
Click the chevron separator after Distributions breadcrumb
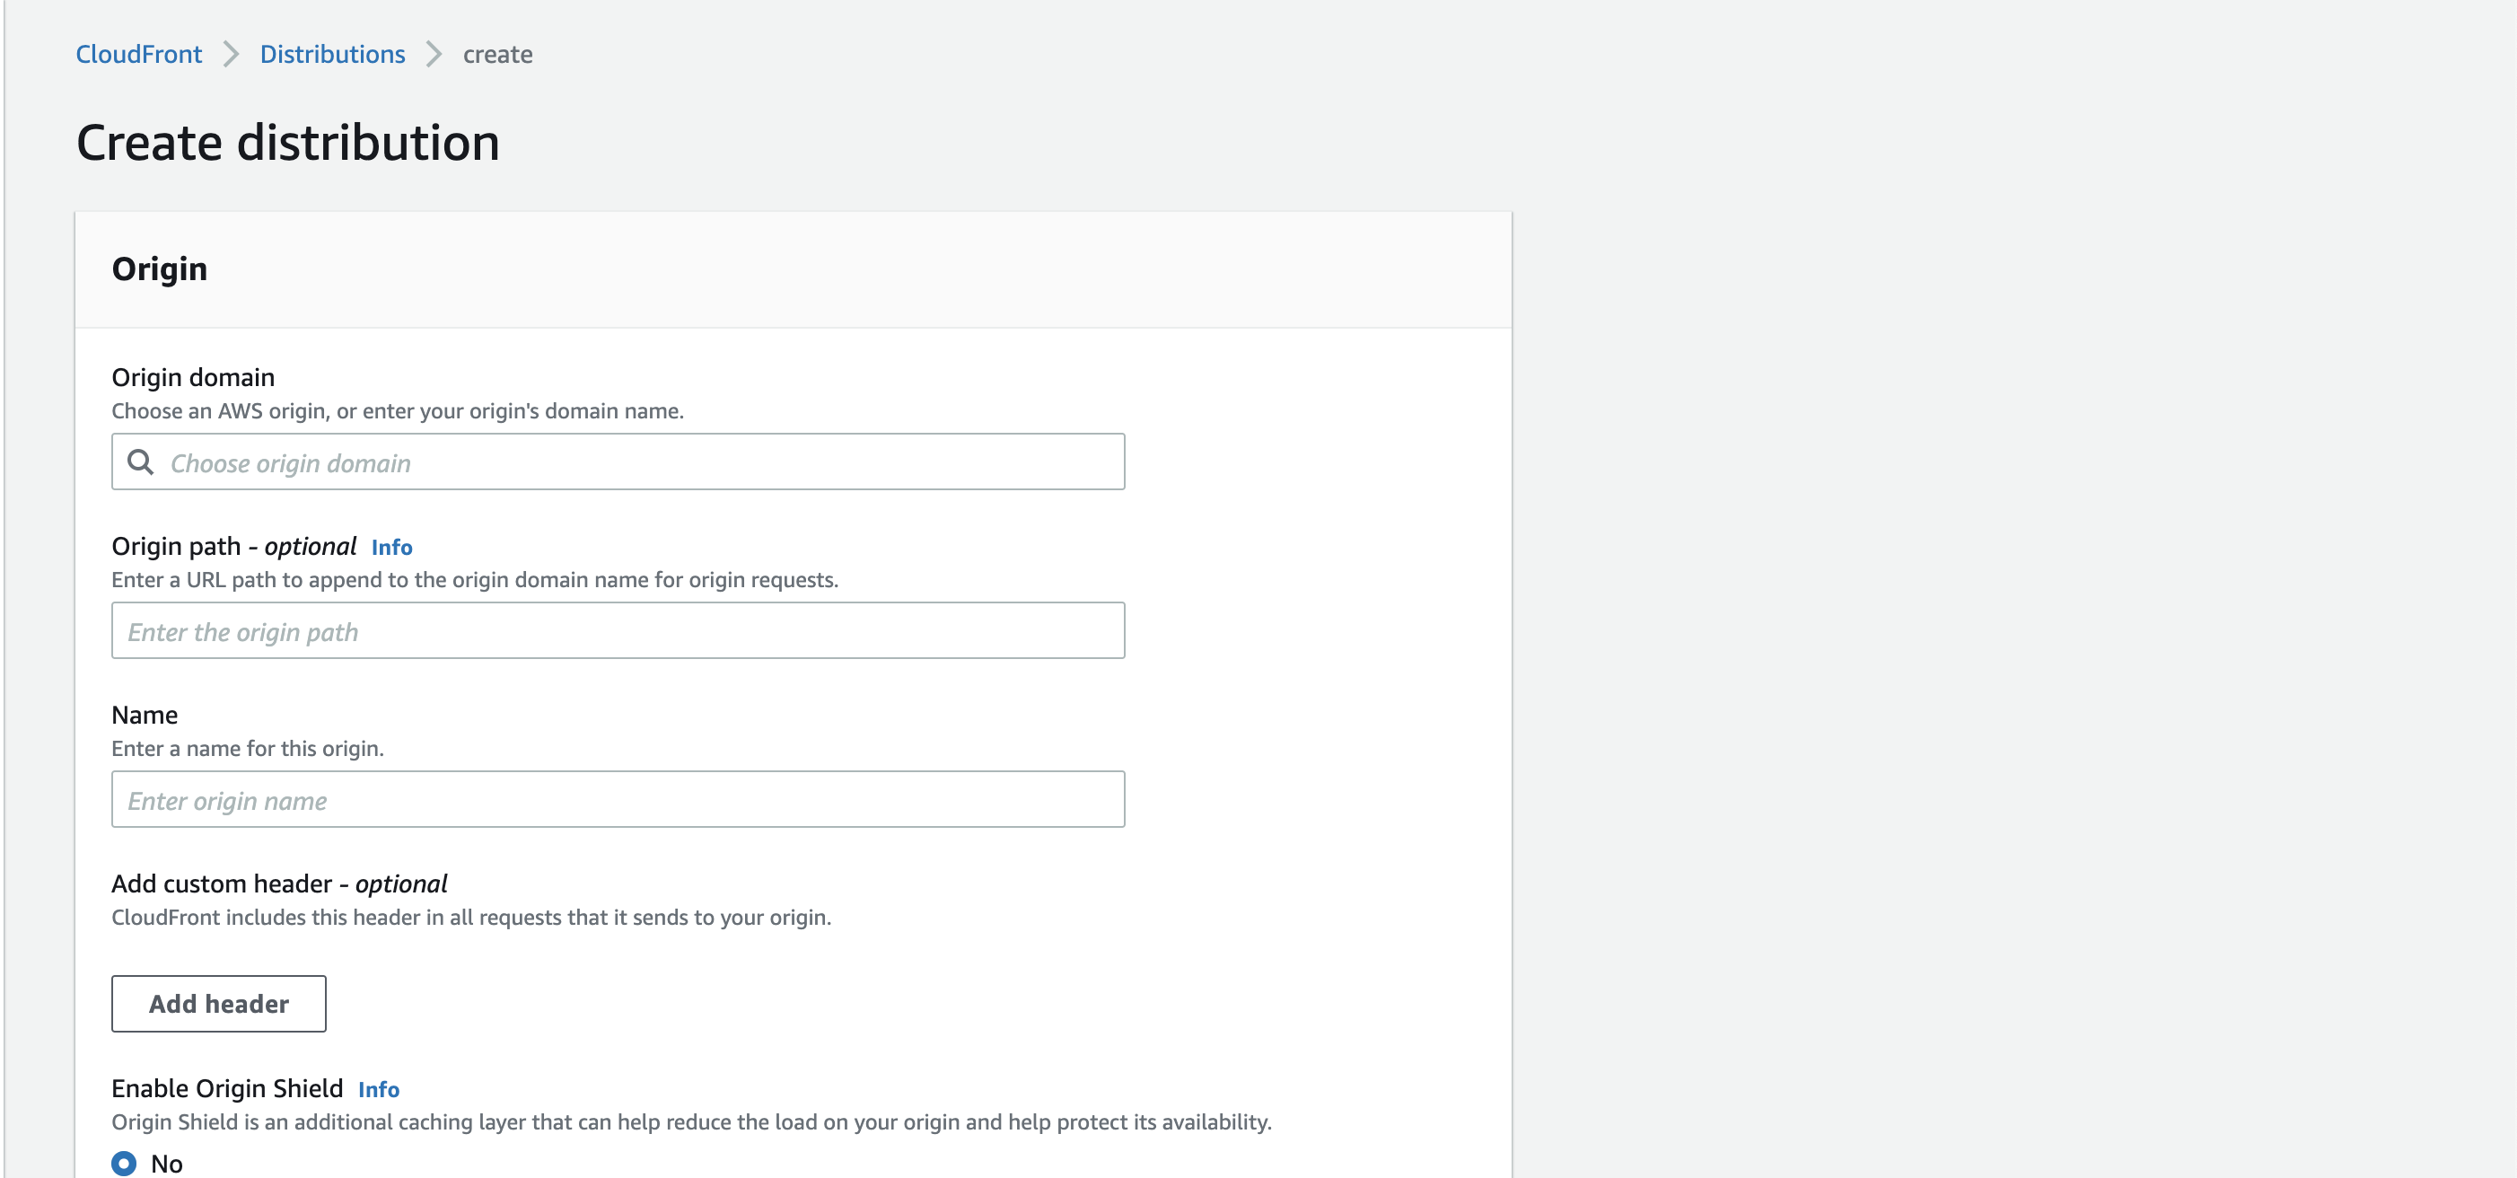point(434,55)
